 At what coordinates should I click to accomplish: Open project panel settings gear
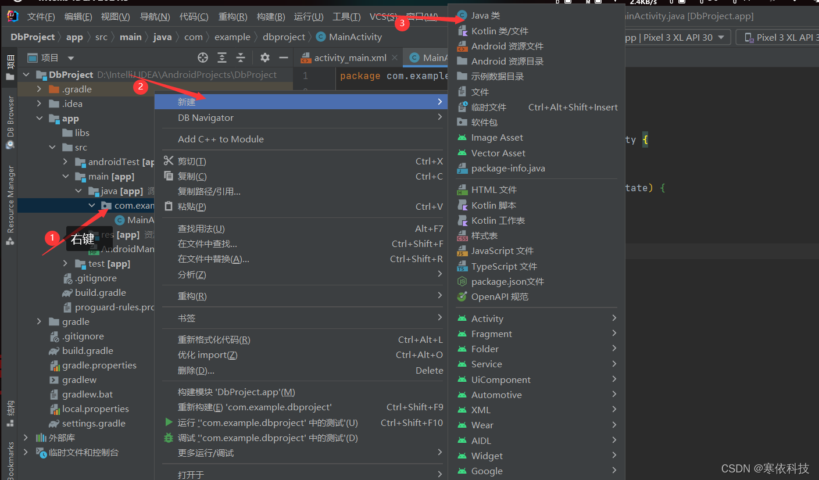tap(265, 58)
